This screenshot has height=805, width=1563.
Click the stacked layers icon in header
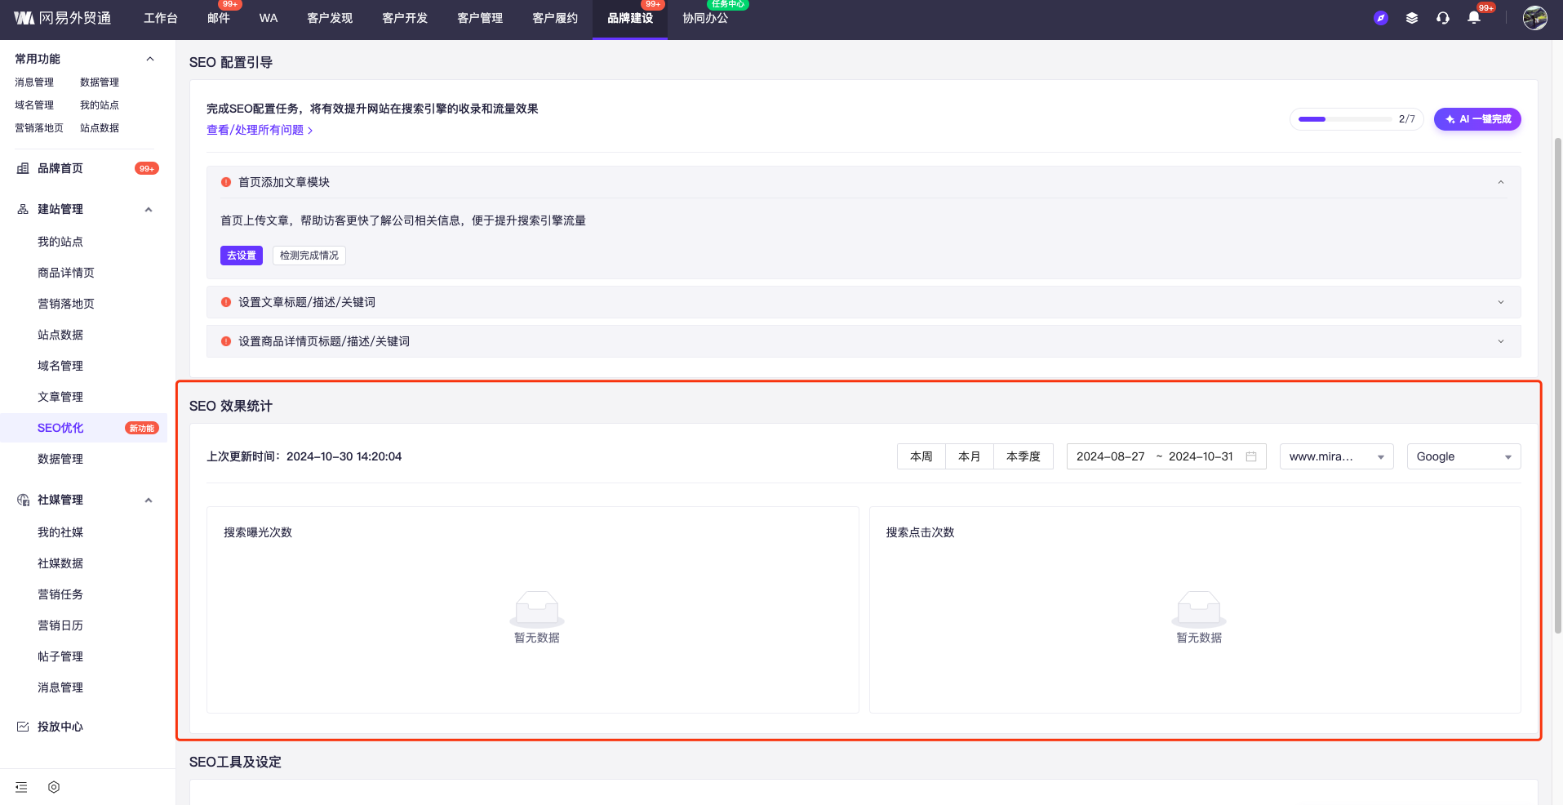(x=1411, y=18)
